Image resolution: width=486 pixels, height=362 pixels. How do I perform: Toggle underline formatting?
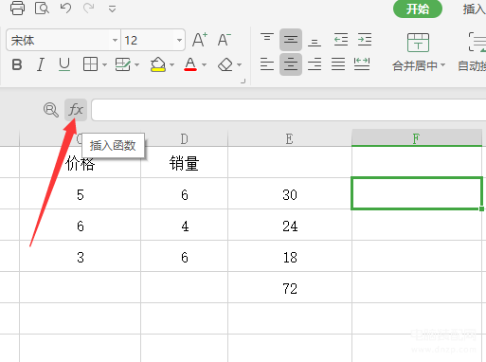click(x=64, y=64)
